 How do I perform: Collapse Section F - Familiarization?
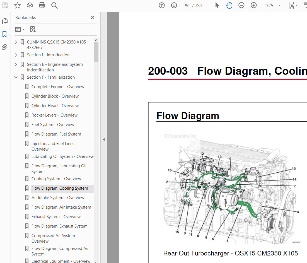(x=16, y=77)
